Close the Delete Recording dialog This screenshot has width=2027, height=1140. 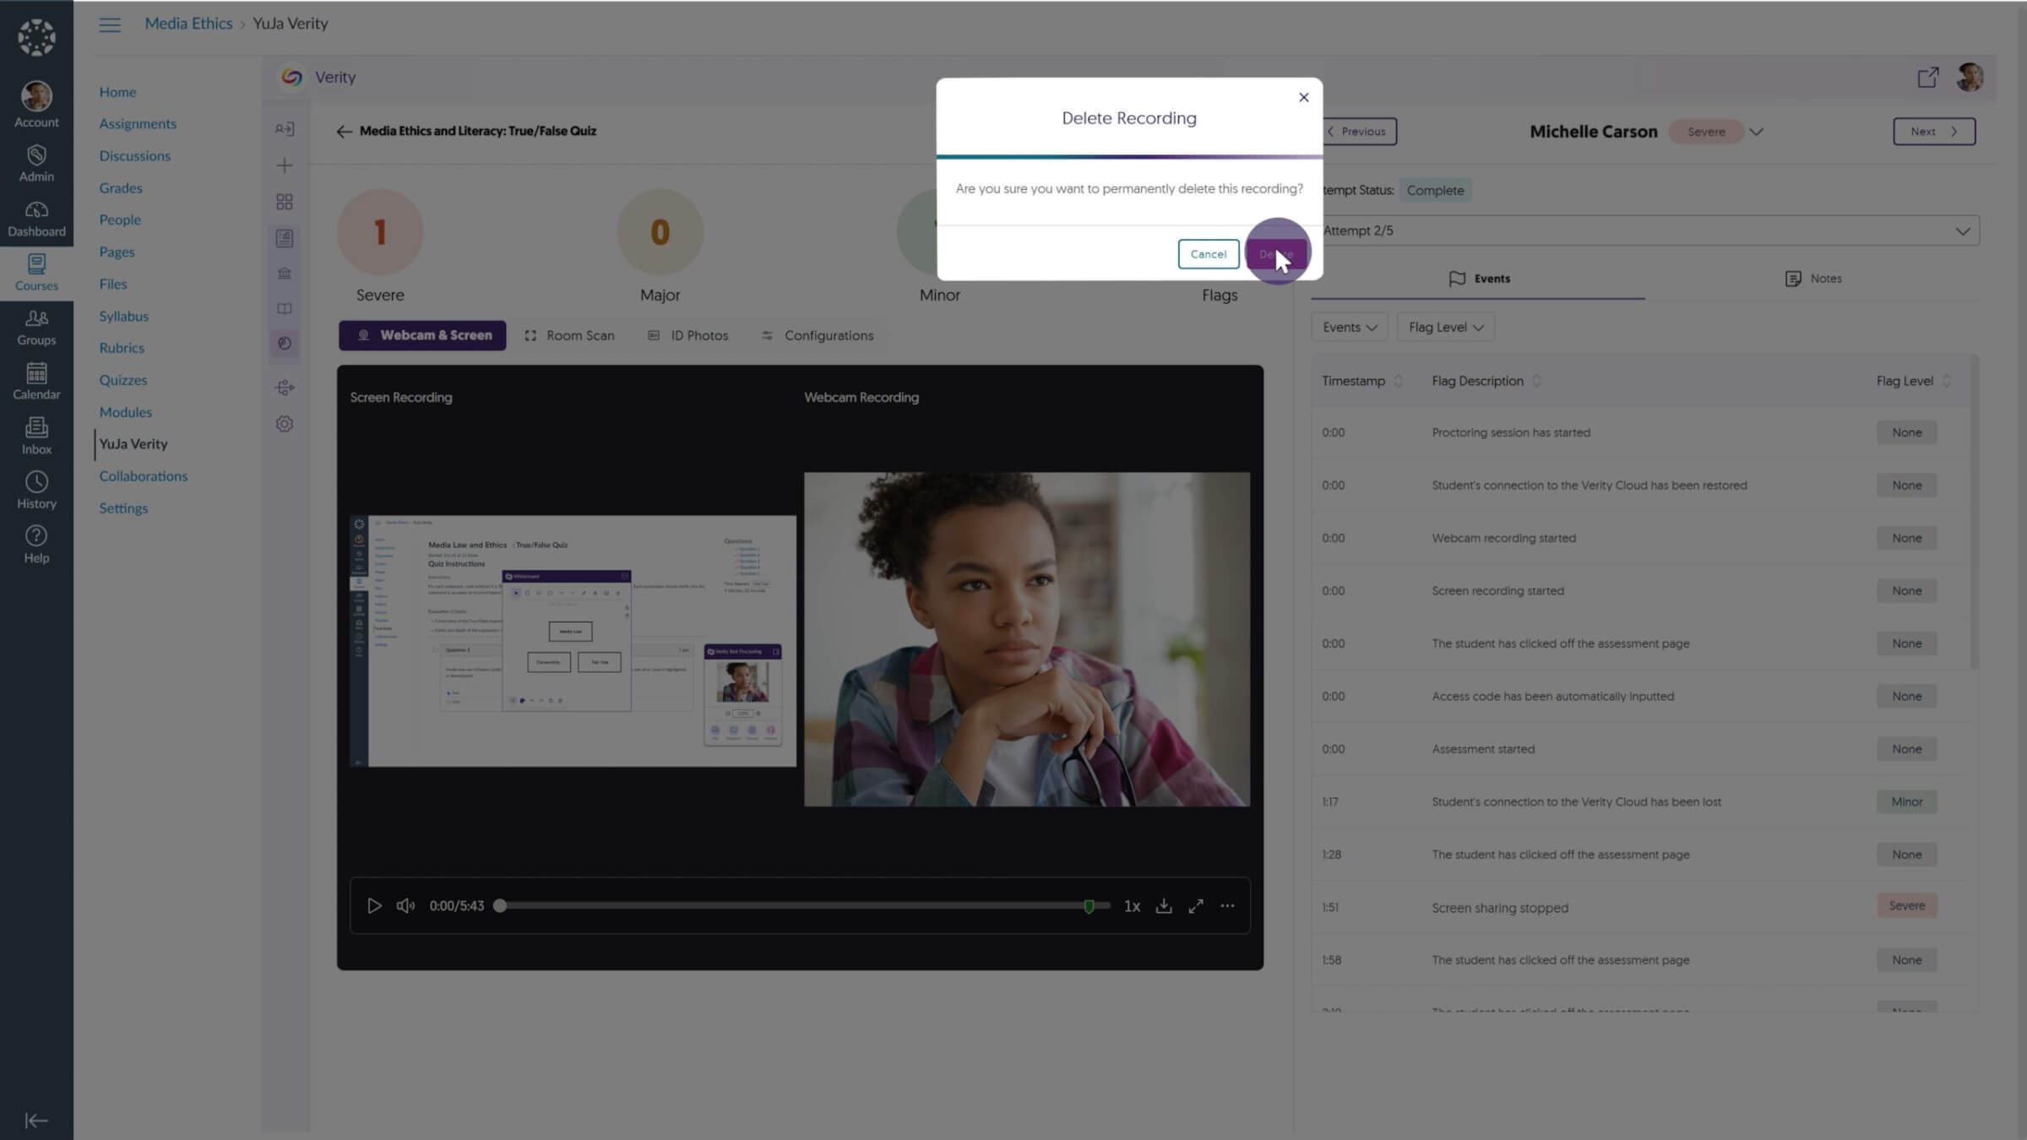tap(1303, 97)
